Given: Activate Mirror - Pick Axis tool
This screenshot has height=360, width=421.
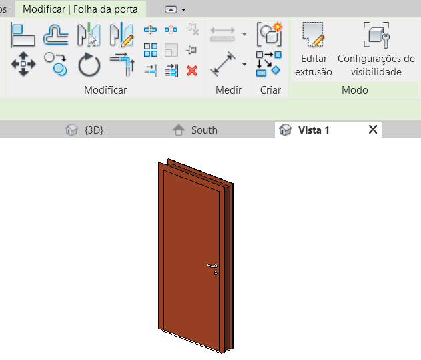Looking at the screenshot, I should 88,35.
